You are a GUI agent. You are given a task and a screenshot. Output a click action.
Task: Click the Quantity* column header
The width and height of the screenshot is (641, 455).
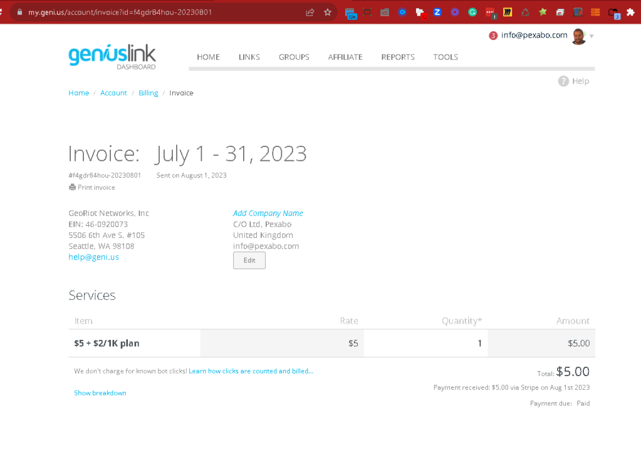click(462, 321)
